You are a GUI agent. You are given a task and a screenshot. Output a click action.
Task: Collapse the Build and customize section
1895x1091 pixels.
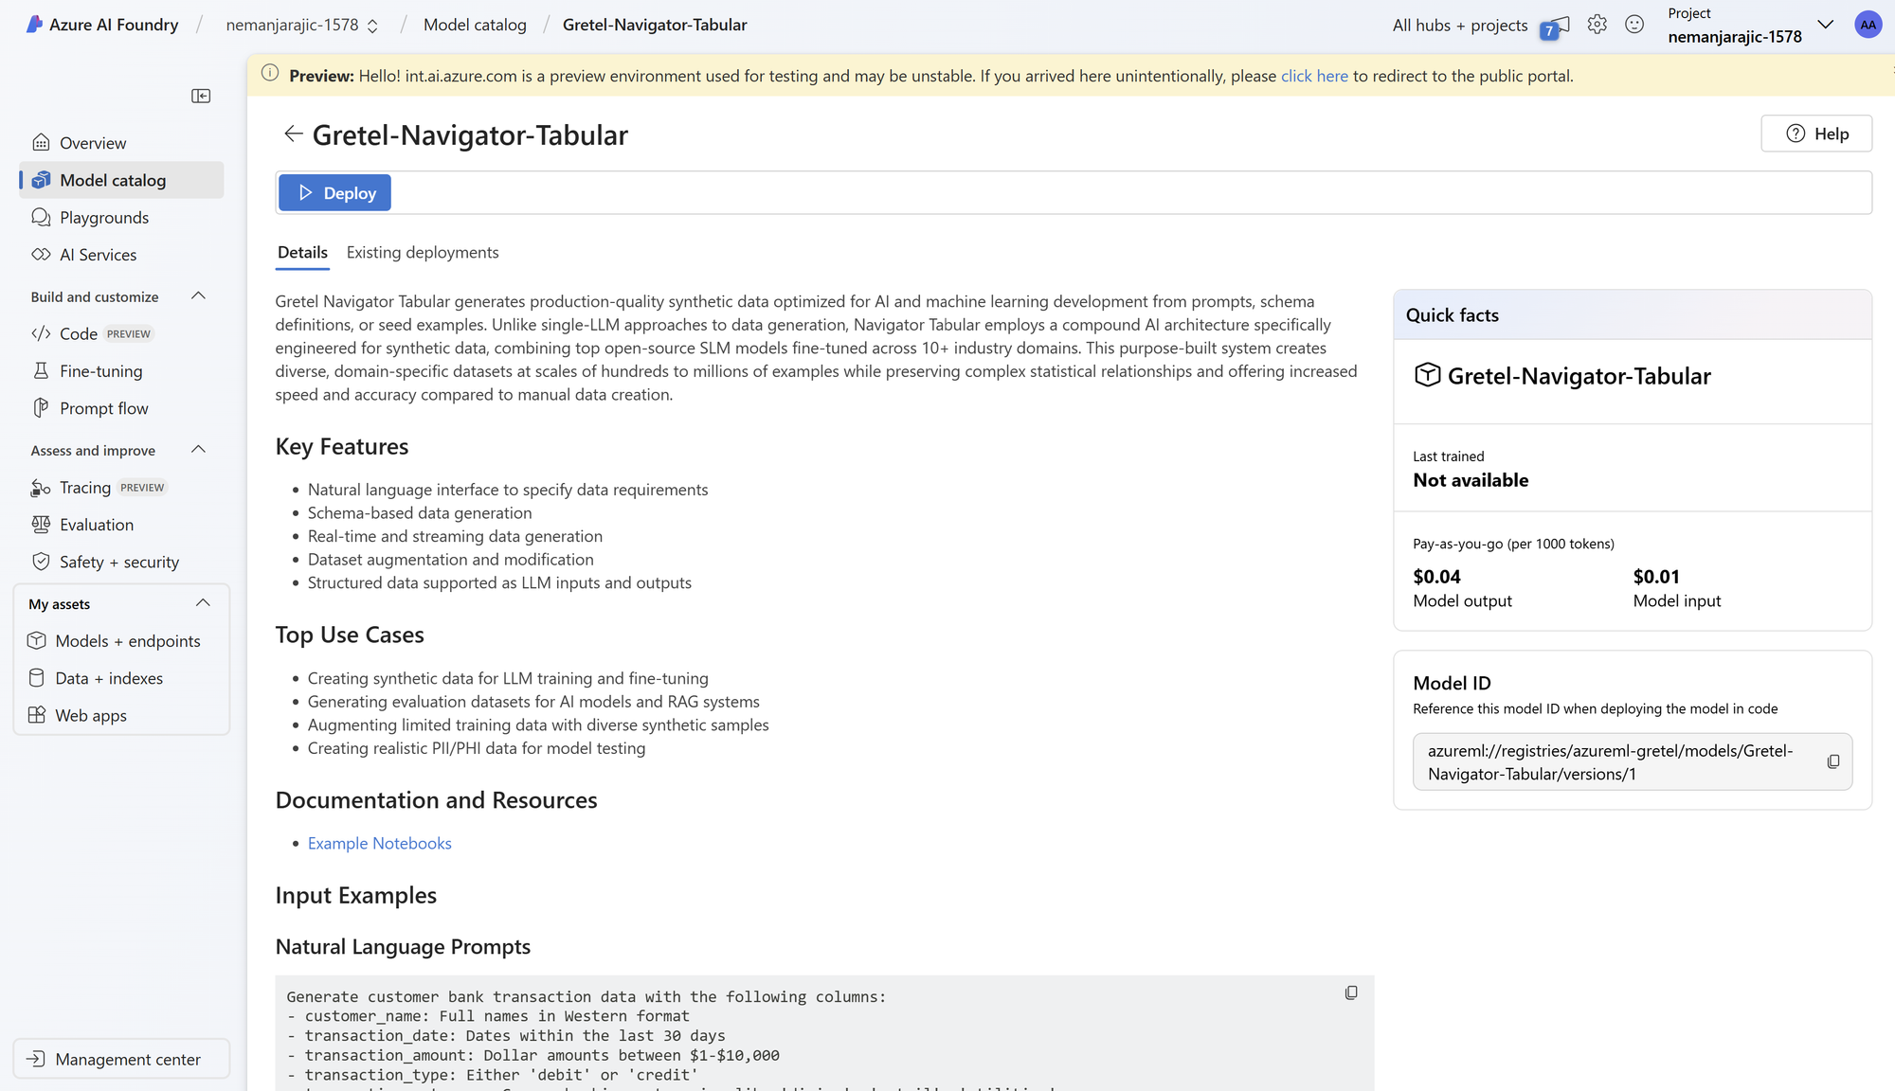coord(198,296)
